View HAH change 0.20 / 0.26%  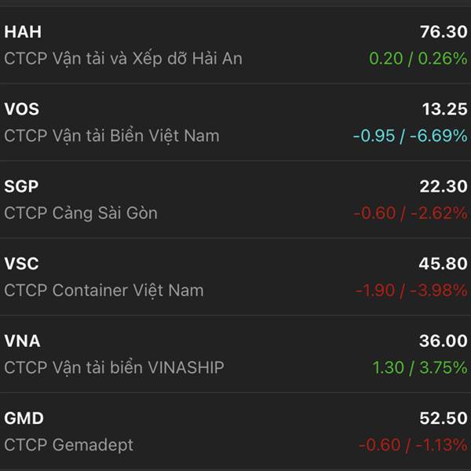418,58
